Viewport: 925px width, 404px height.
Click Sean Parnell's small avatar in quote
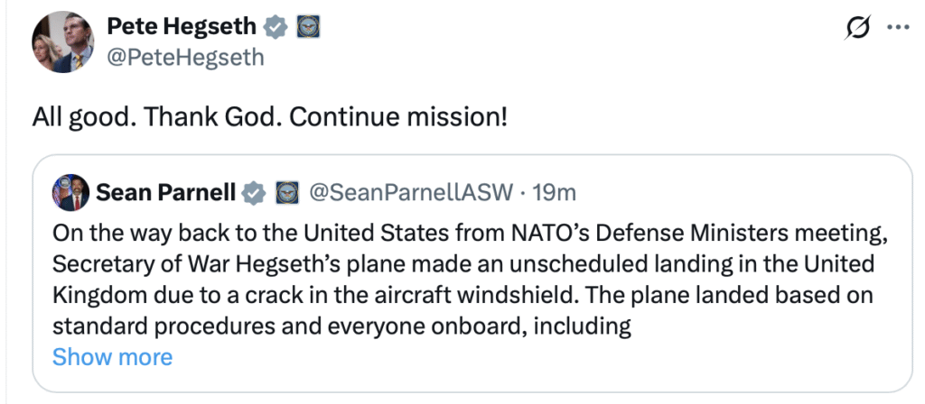point(70,192)
